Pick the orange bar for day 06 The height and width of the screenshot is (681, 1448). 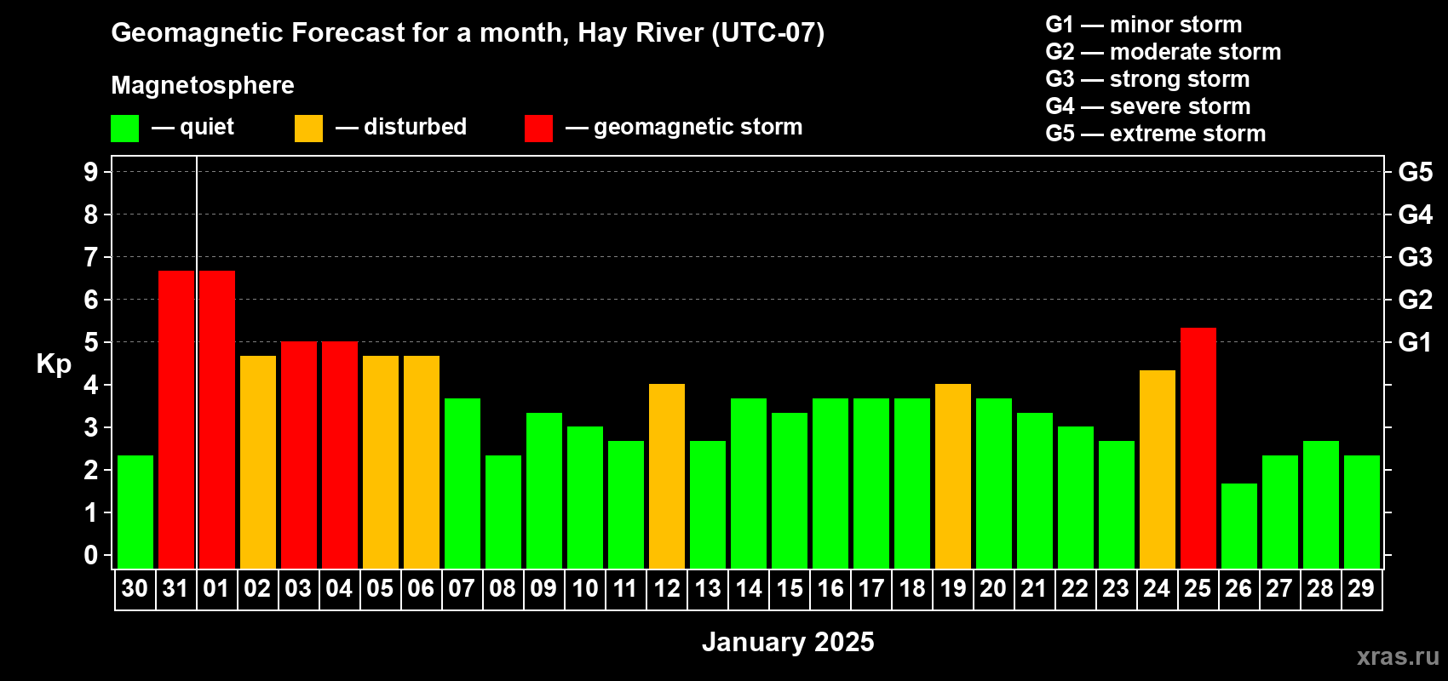tap(422, 462)
